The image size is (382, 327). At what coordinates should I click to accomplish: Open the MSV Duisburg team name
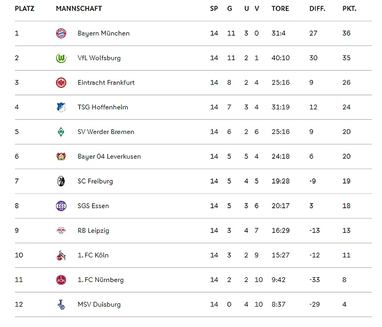pyautogui.click(x=99, y=305)
